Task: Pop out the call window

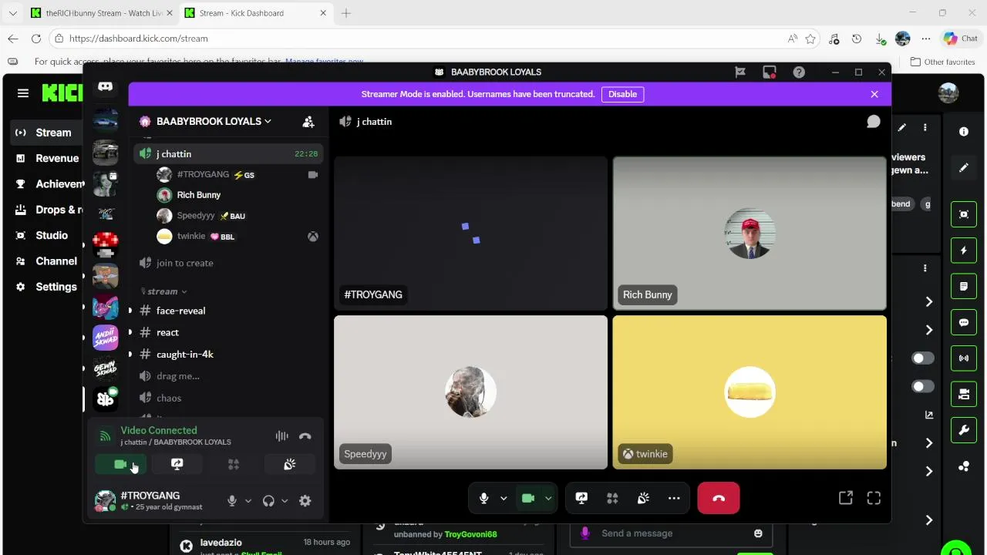Action: click(846, 498)
